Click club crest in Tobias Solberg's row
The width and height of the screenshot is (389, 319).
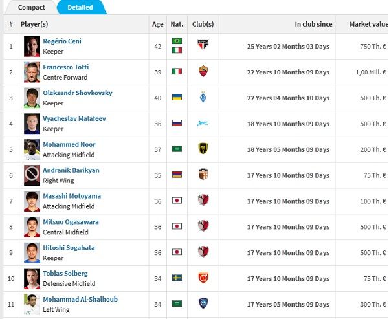coord(203,278)
